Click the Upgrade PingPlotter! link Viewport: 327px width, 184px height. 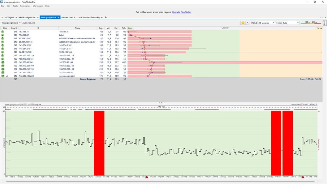coord(182,12)
